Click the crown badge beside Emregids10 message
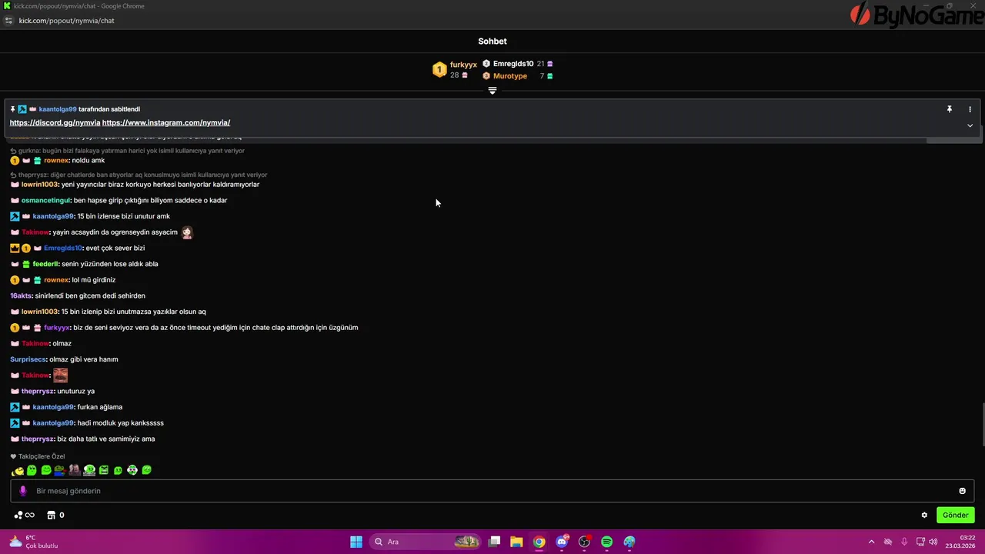The height and width of the screenshot is (554, 985). (15, 248)
